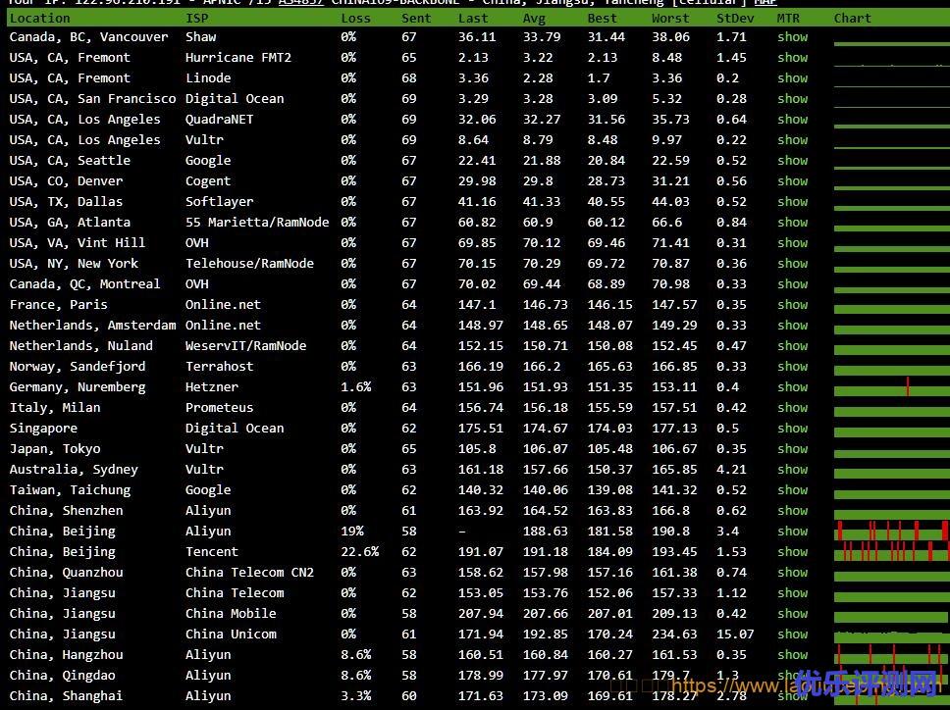This screenshot has height=710, width=950.
Task: Show MTR for Tencent Beijing row
Action: pyautogui.click(x=792, y=552)
